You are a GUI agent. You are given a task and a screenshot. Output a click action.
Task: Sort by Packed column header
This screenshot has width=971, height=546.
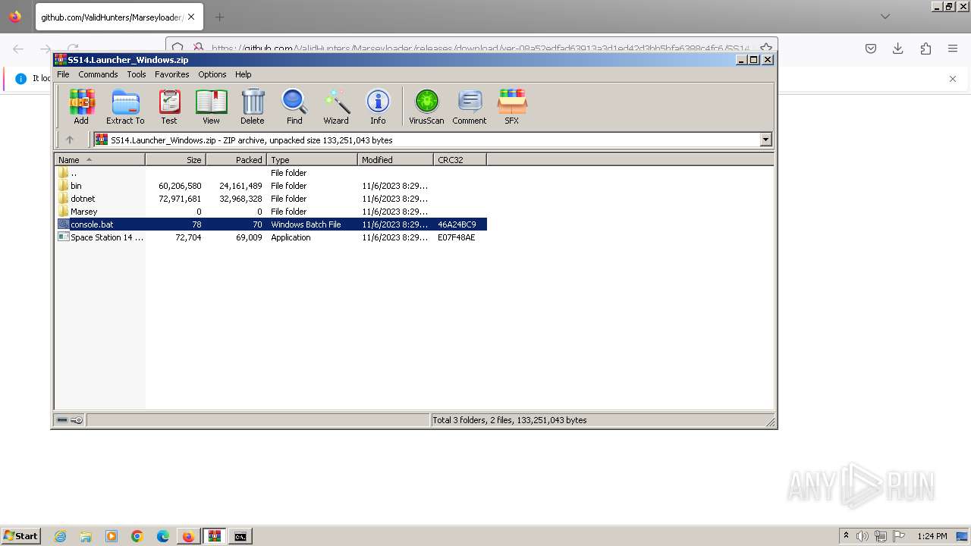coord(236,159)
